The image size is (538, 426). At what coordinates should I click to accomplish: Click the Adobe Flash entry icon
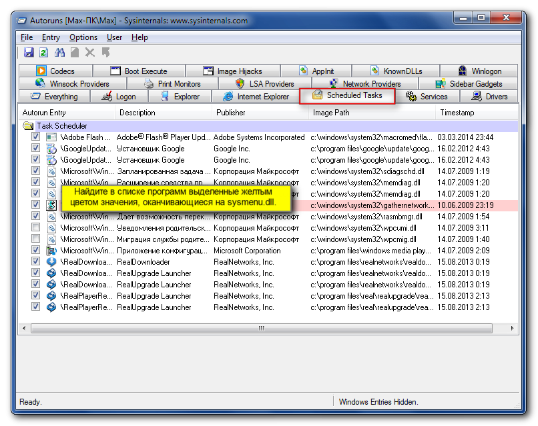pyautogui.click(x=51, y=137)
